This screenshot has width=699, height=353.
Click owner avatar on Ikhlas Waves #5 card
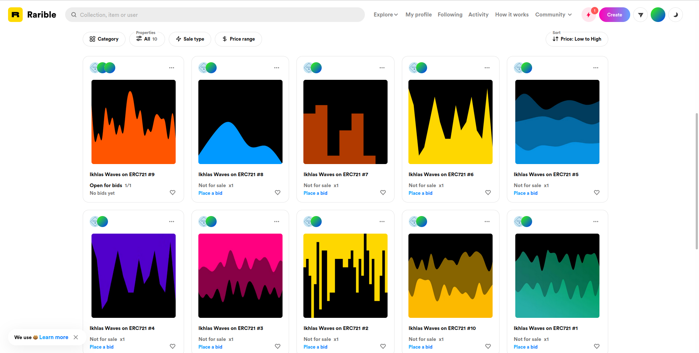(527, 68)
